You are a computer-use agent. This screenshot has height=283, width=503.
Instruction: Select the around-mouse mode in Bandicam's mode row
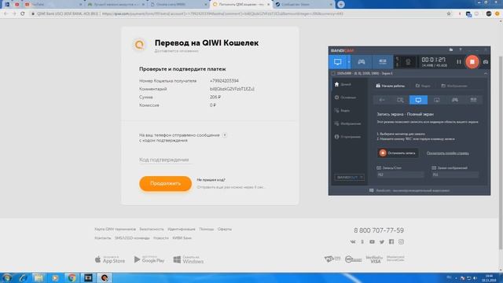tap(437, 100)
